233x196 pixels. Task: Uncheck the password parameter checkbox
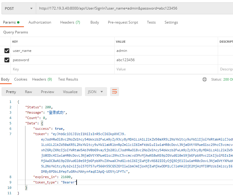coord(7,60)
